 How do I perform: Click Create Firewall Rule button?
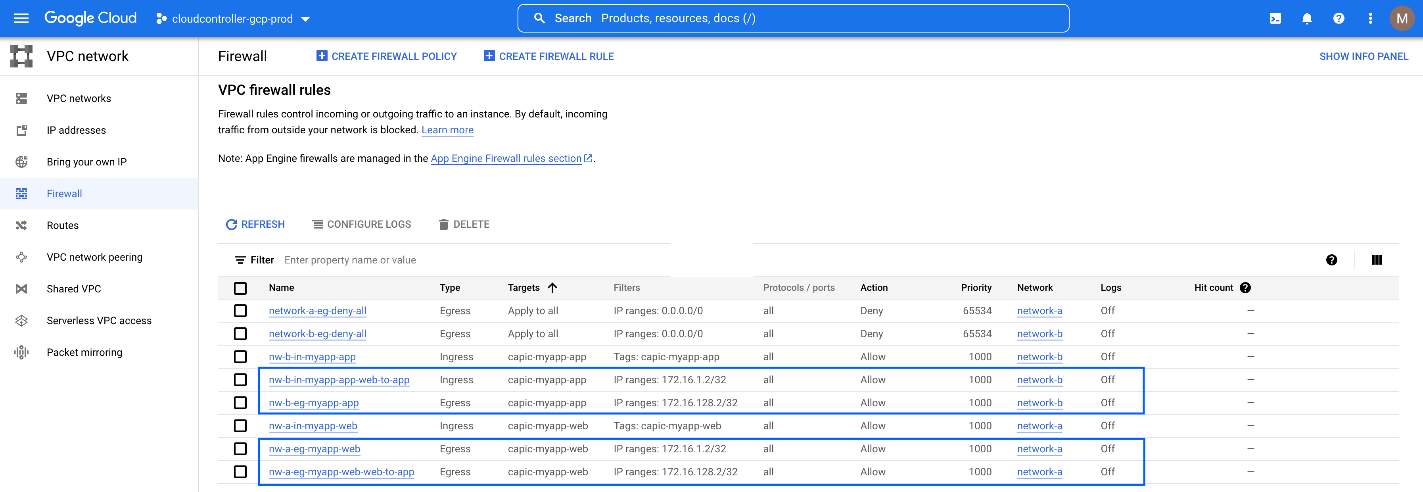pyautogui.click(x=548, y=56)
